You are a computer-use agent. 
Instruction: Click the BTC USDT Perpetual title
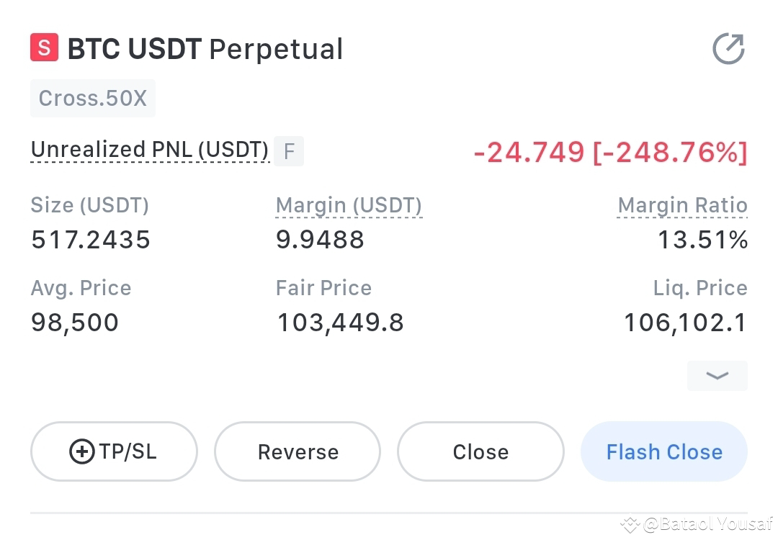205,48
